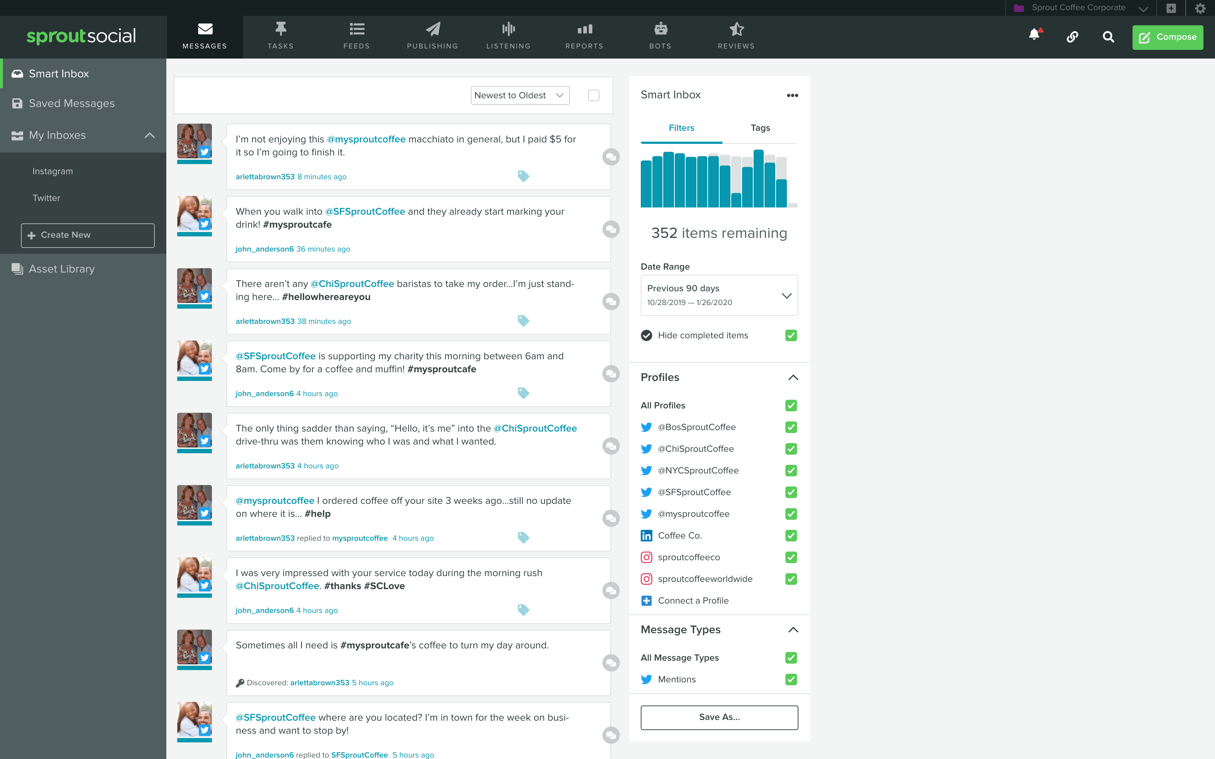Click tallest bar in the inbox histogram
The image size is (1215, 759).
758,179
